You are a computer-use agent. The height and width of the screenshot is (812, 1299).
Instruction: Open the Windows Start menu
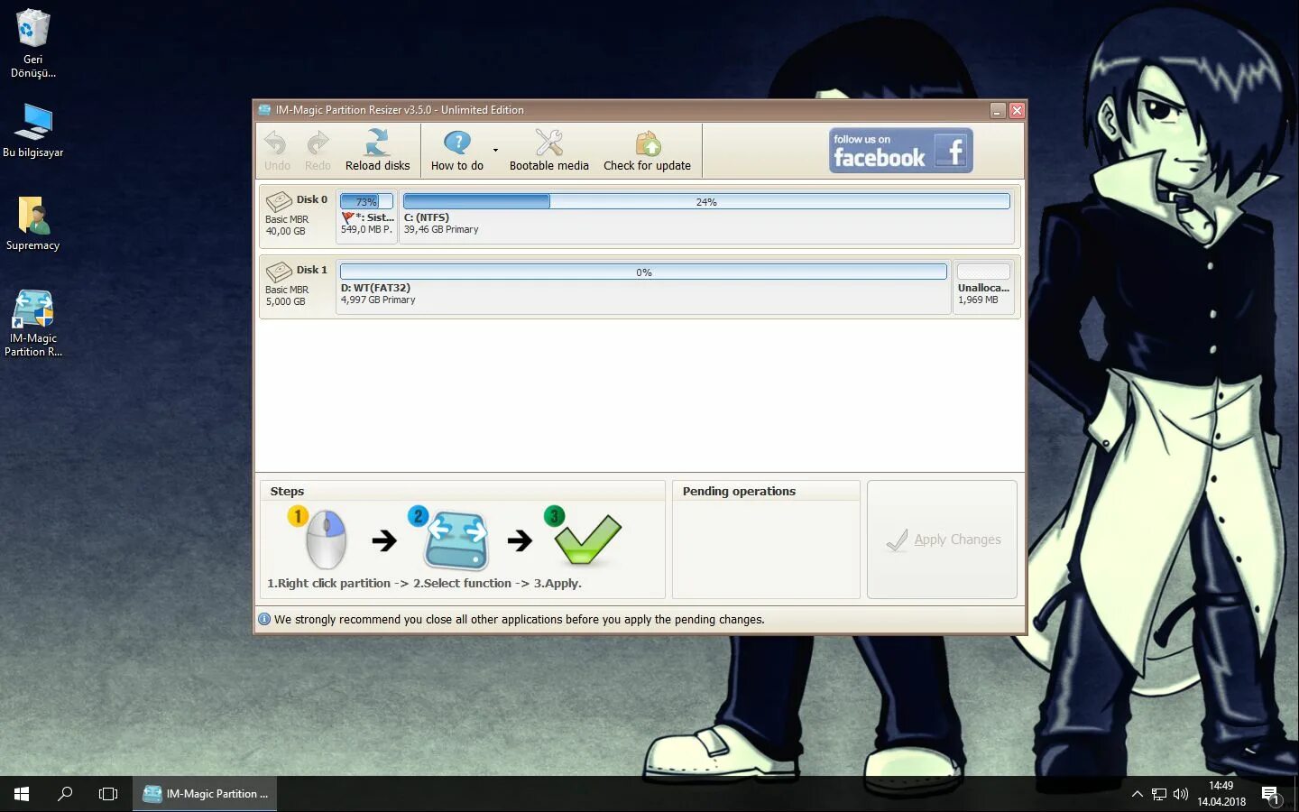click(x=22, y=794)
